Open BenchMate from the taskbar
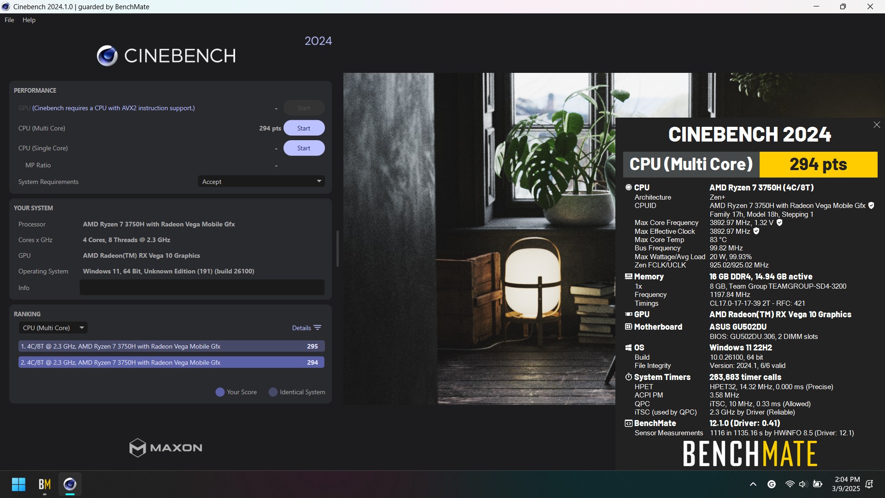This screenshot has height=498, width=885. 44,484
